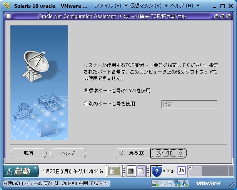Image resolution: width=237 pixels, height=190 pixels.
Task: Open the ヘルプ help button in wizard
Action: tap(68, 153)
